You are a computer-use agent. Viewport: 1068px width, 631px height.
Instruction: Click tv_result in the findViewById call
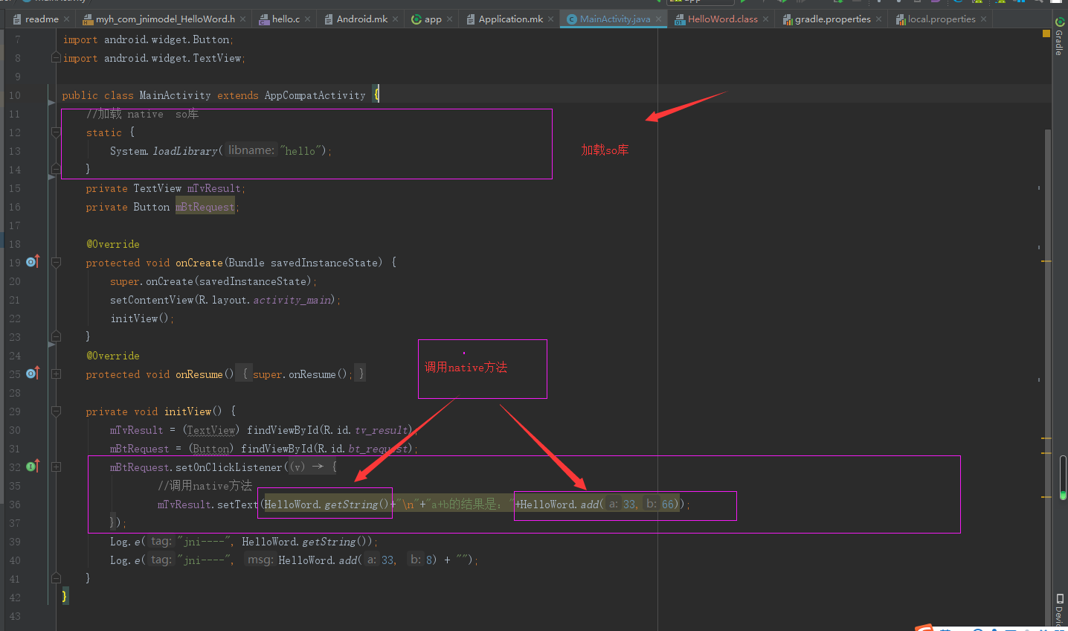381,430
